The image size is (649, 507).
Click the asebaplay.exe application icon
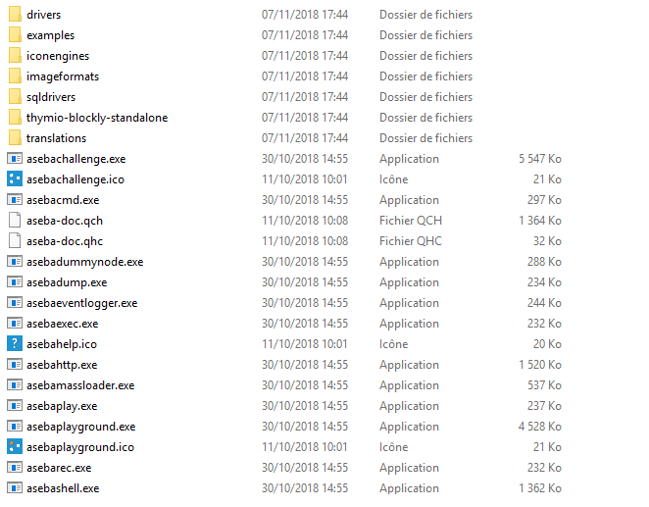click(15, 406)
